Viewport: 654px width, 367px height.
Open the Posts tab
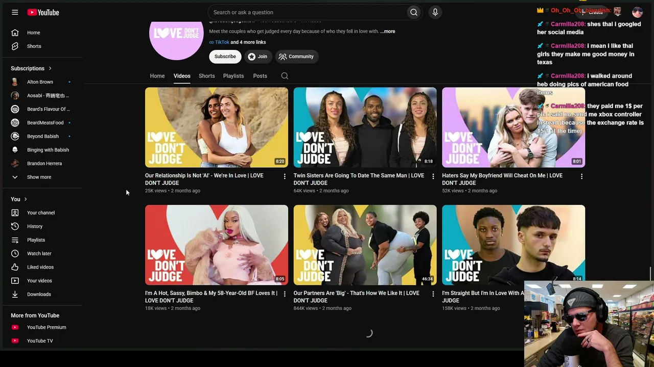click(260, 76)
